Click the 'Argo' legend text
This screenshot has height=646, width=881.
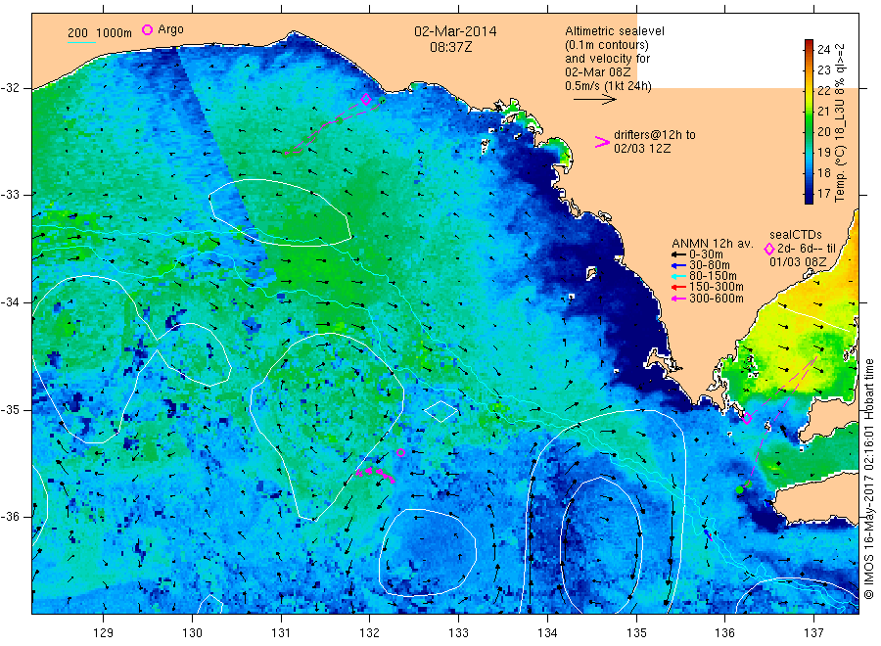point(170,29)
